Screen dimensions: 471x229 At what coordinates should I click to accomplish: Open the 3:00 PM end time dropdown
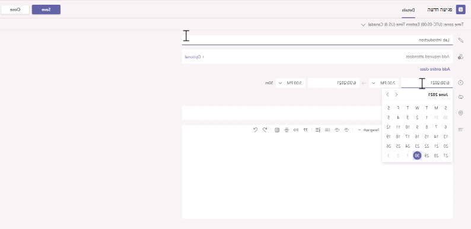(291, 82)
